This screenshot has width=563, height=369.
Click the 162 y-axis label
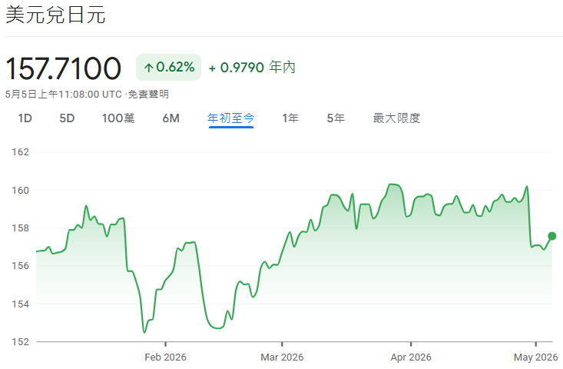(x=21, y=152)
